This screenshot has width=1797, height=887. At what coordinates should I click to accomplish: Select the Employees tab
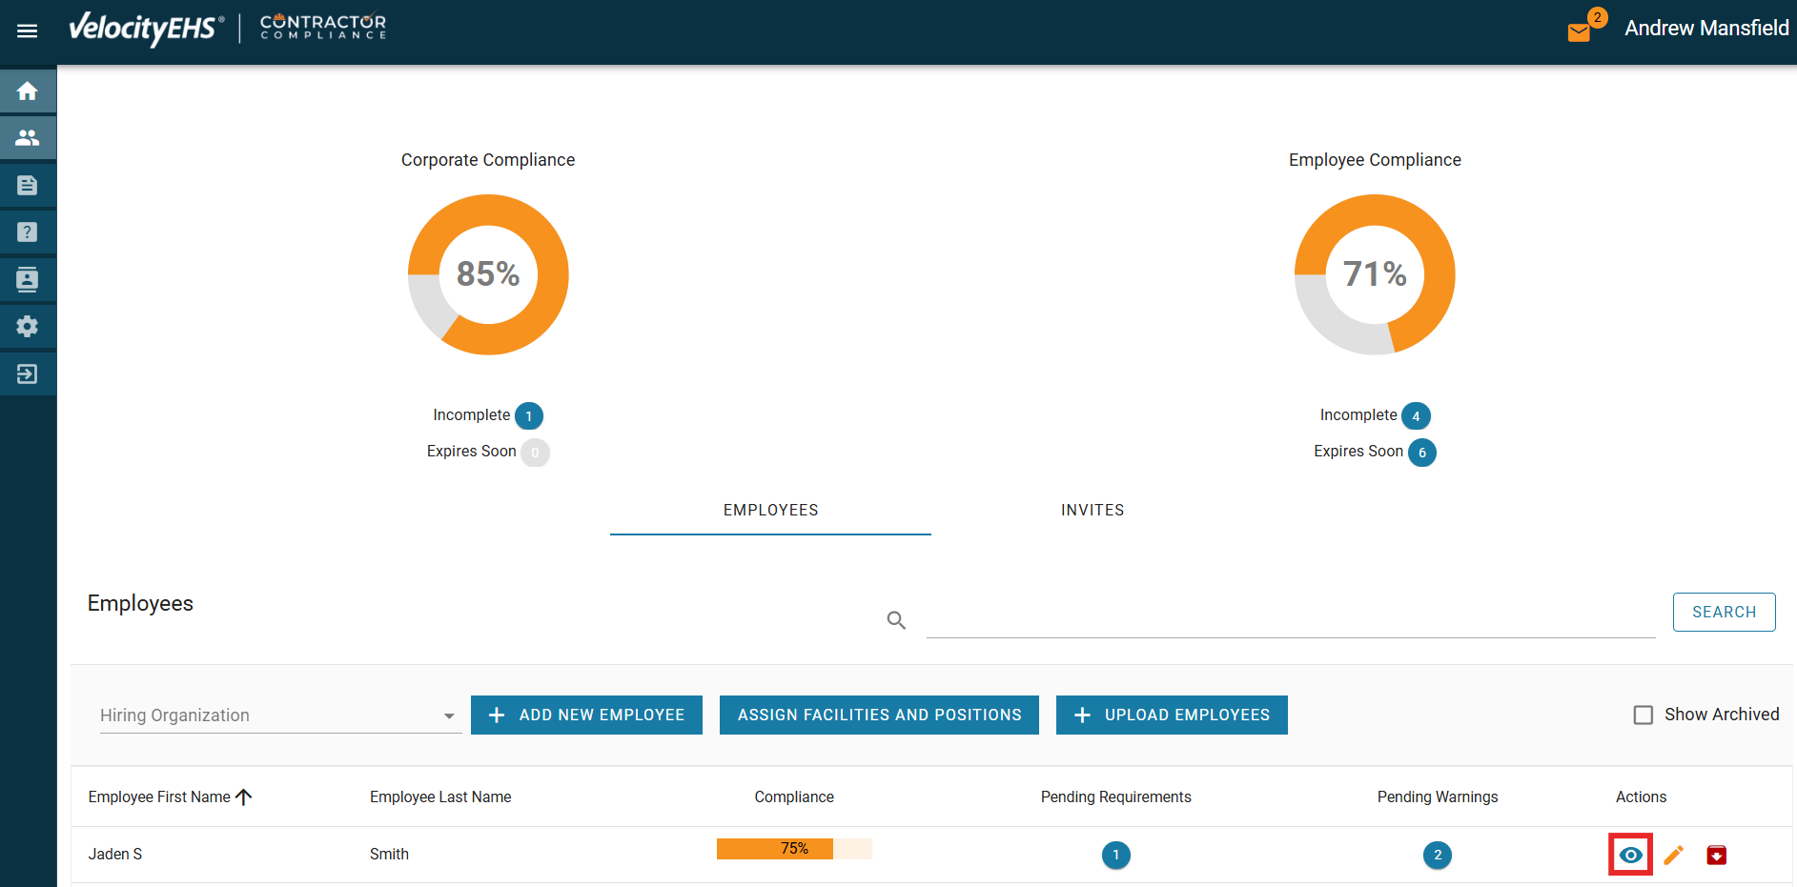(770, 511)
